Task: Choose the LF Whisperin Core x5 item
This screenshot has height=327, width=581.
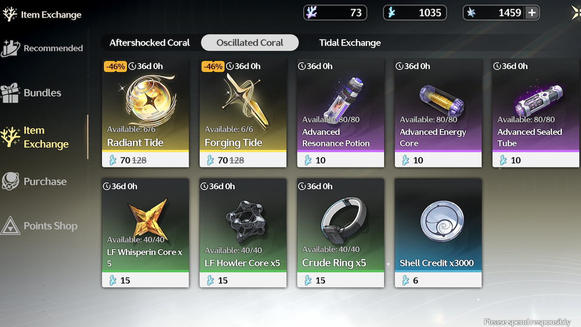Action: pyautogui.click(x=145, y=232)
